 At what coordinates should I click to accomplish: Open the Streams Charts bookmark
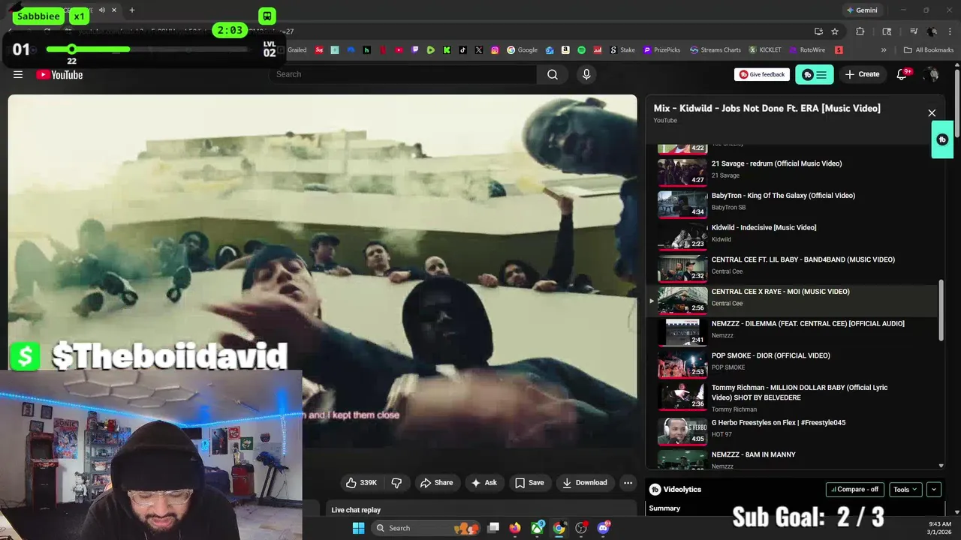715,50
